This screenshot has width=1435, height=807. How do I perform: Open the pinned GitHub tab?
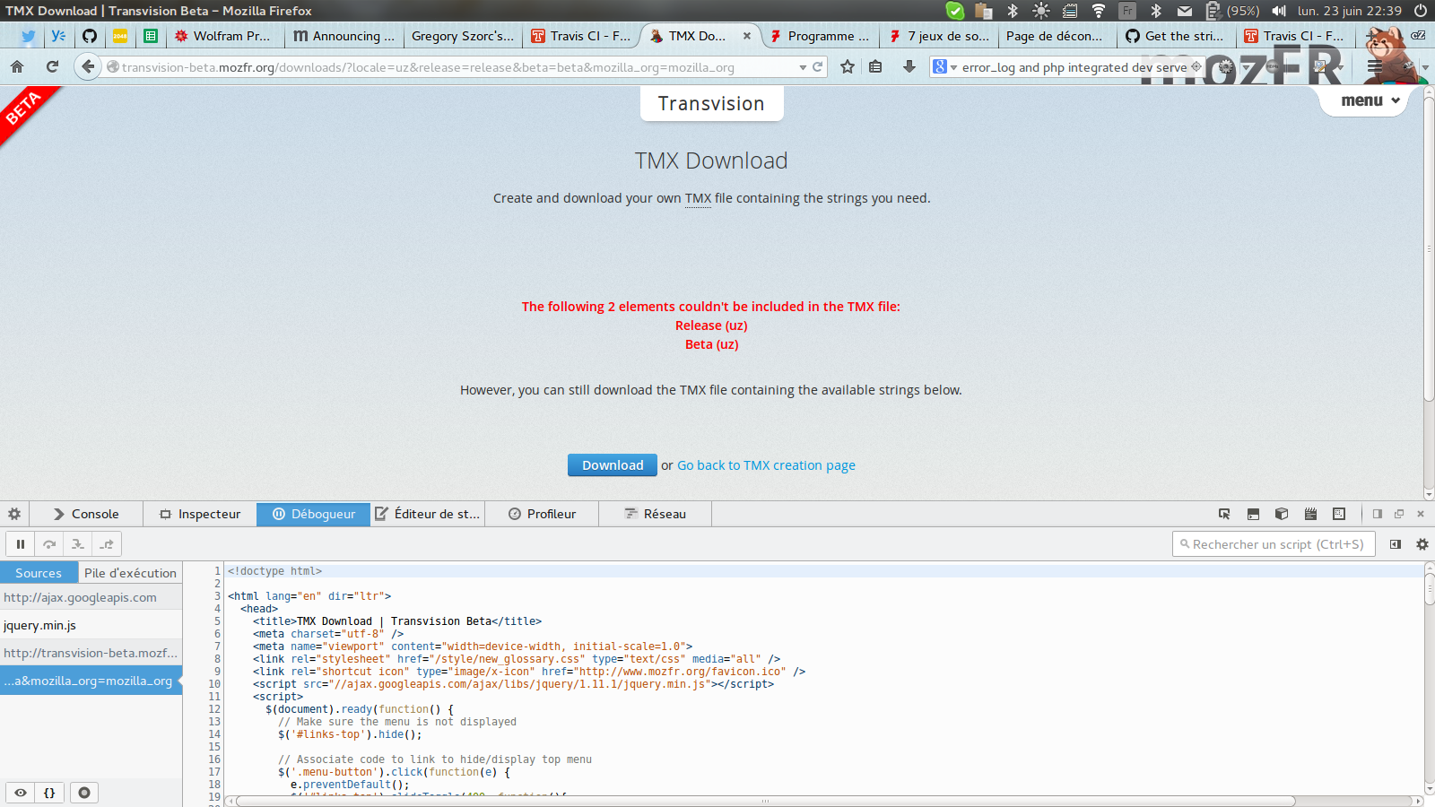click(90, 36)
